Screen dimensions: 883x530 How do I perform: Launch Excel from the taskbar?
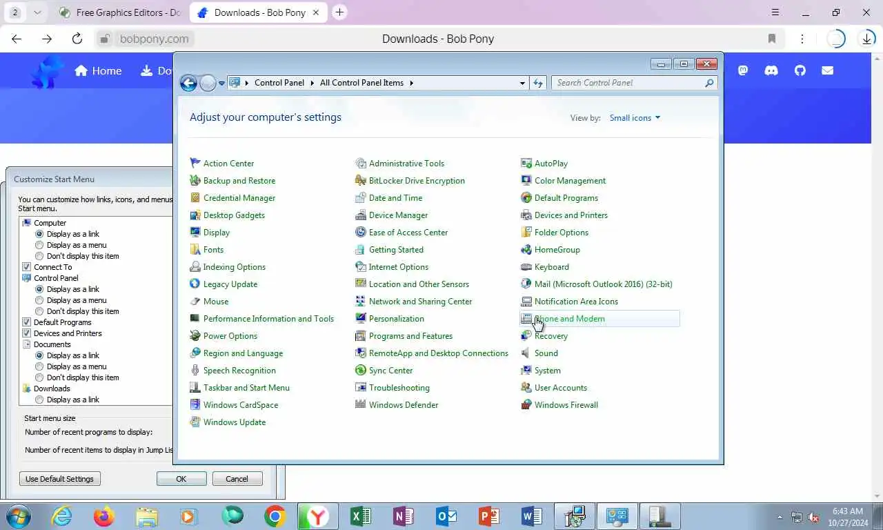coord(361,516)
